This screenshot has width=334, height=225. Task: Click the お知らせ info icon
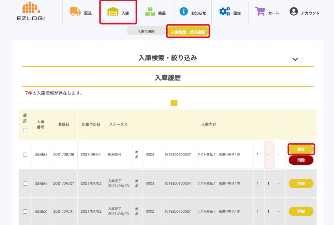click(184, 12)
